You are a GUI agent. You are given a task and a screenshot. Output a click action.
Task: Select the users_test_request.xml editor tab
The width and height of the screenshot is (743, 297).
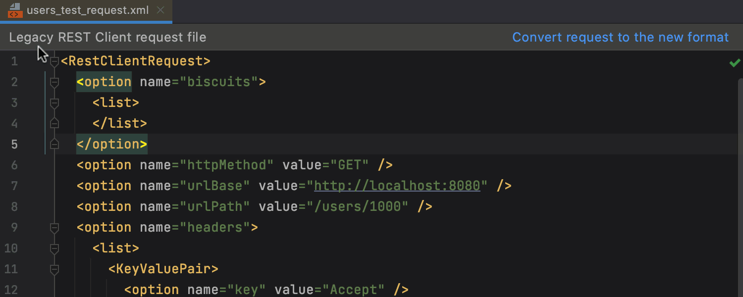coord(86,11)
